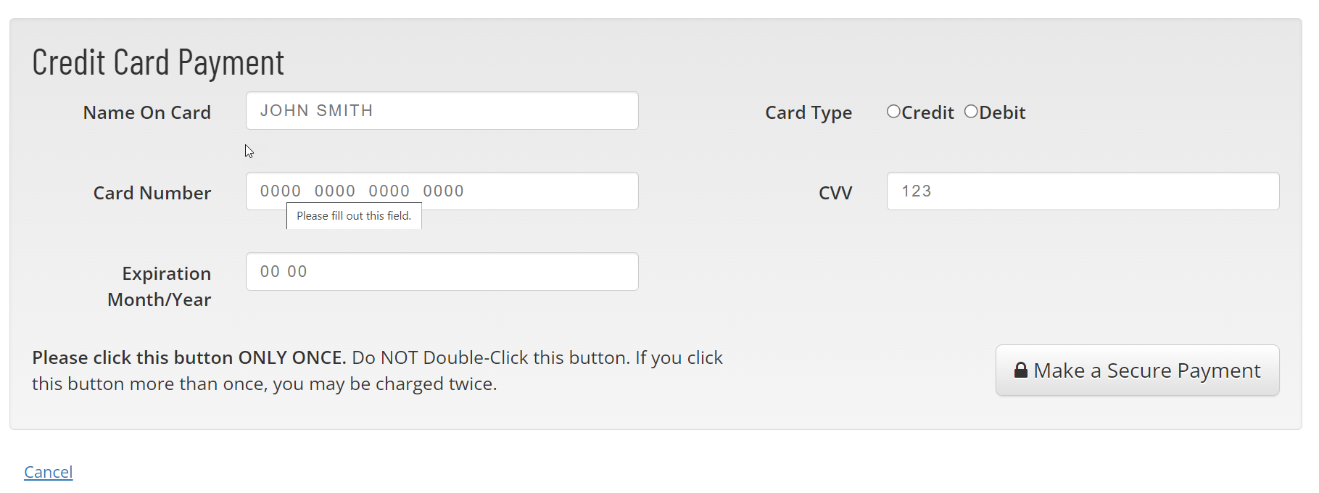Image resolution: width=1319 pixels, height=493 pixels.
Task: Click the Expiration Month/Year input field
Action: pyautogui.click(x=442, y=272)
